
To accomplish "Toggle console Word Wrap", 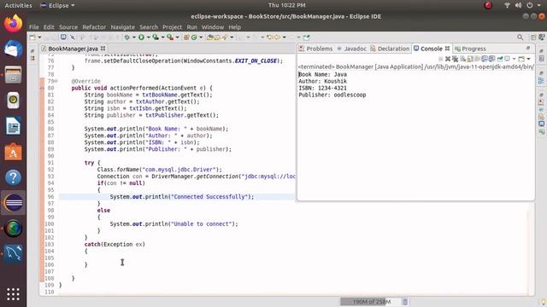I will (x=477, y=59).
